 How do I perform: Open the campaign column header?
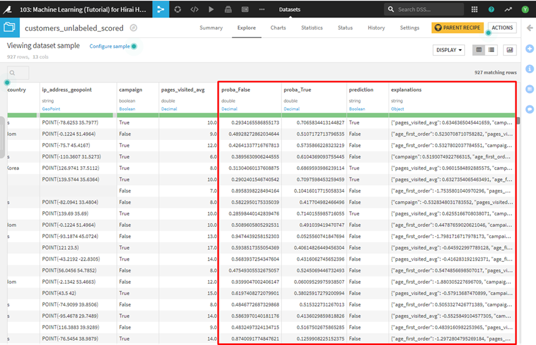tap(131, 89)
